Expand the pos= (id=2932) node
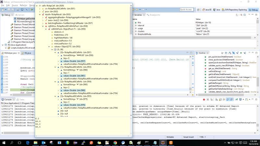The height and width of the screenshot is (146, 260). 40,12
